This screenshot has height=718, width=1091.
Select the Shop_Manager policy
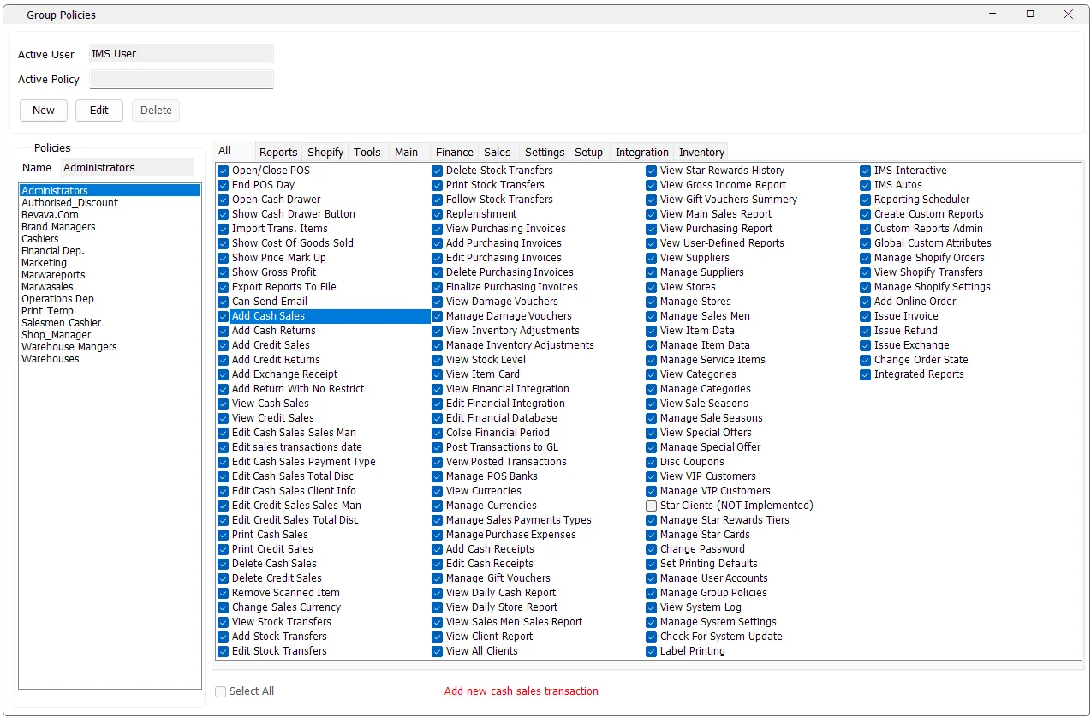pos(110,335)
